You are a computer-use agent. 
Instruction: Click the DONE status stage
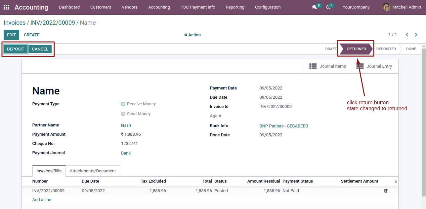[411, 49]
